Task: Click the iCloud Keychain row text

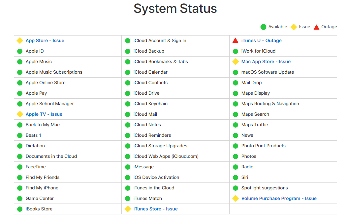Action: (x=150, y=104)
